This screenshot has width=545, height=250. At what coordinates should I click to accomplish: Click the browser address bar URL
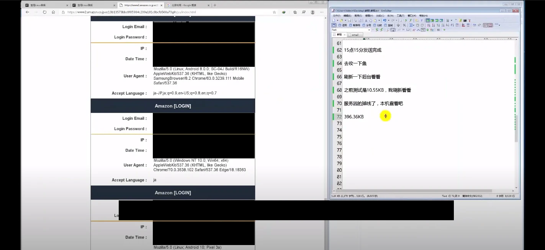[131, 12]
